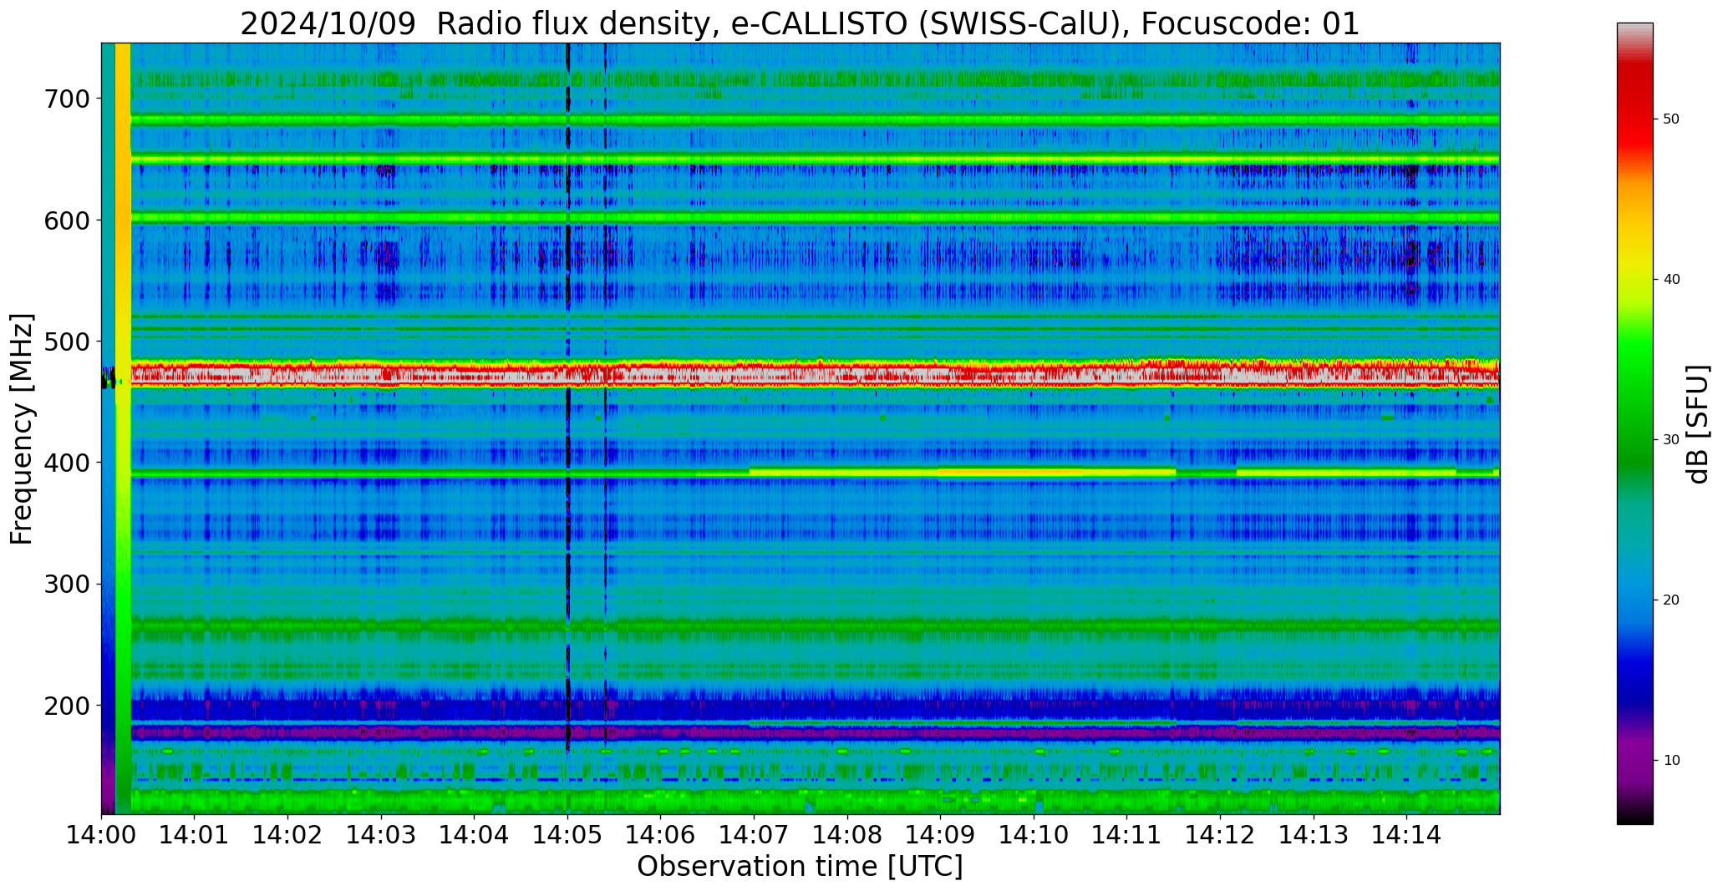Viewport: 1723px width, 891px height.
Task: Click the '200' frequency tick label
Action: click(65, 705)
